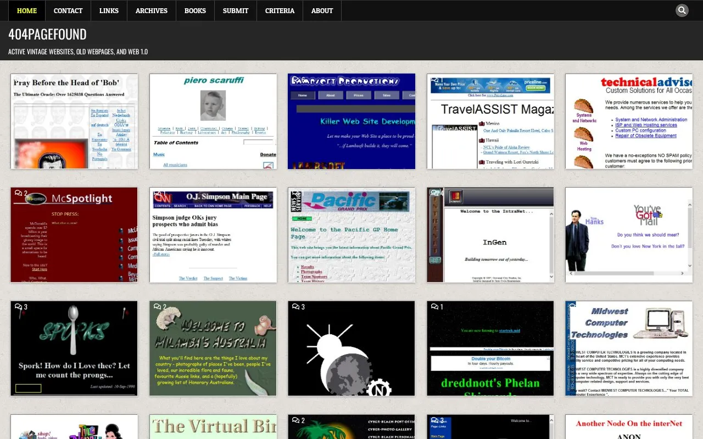Open the InGen IntraNet thumbnail
The image size is (703, 439).
(x=490, y=235)
